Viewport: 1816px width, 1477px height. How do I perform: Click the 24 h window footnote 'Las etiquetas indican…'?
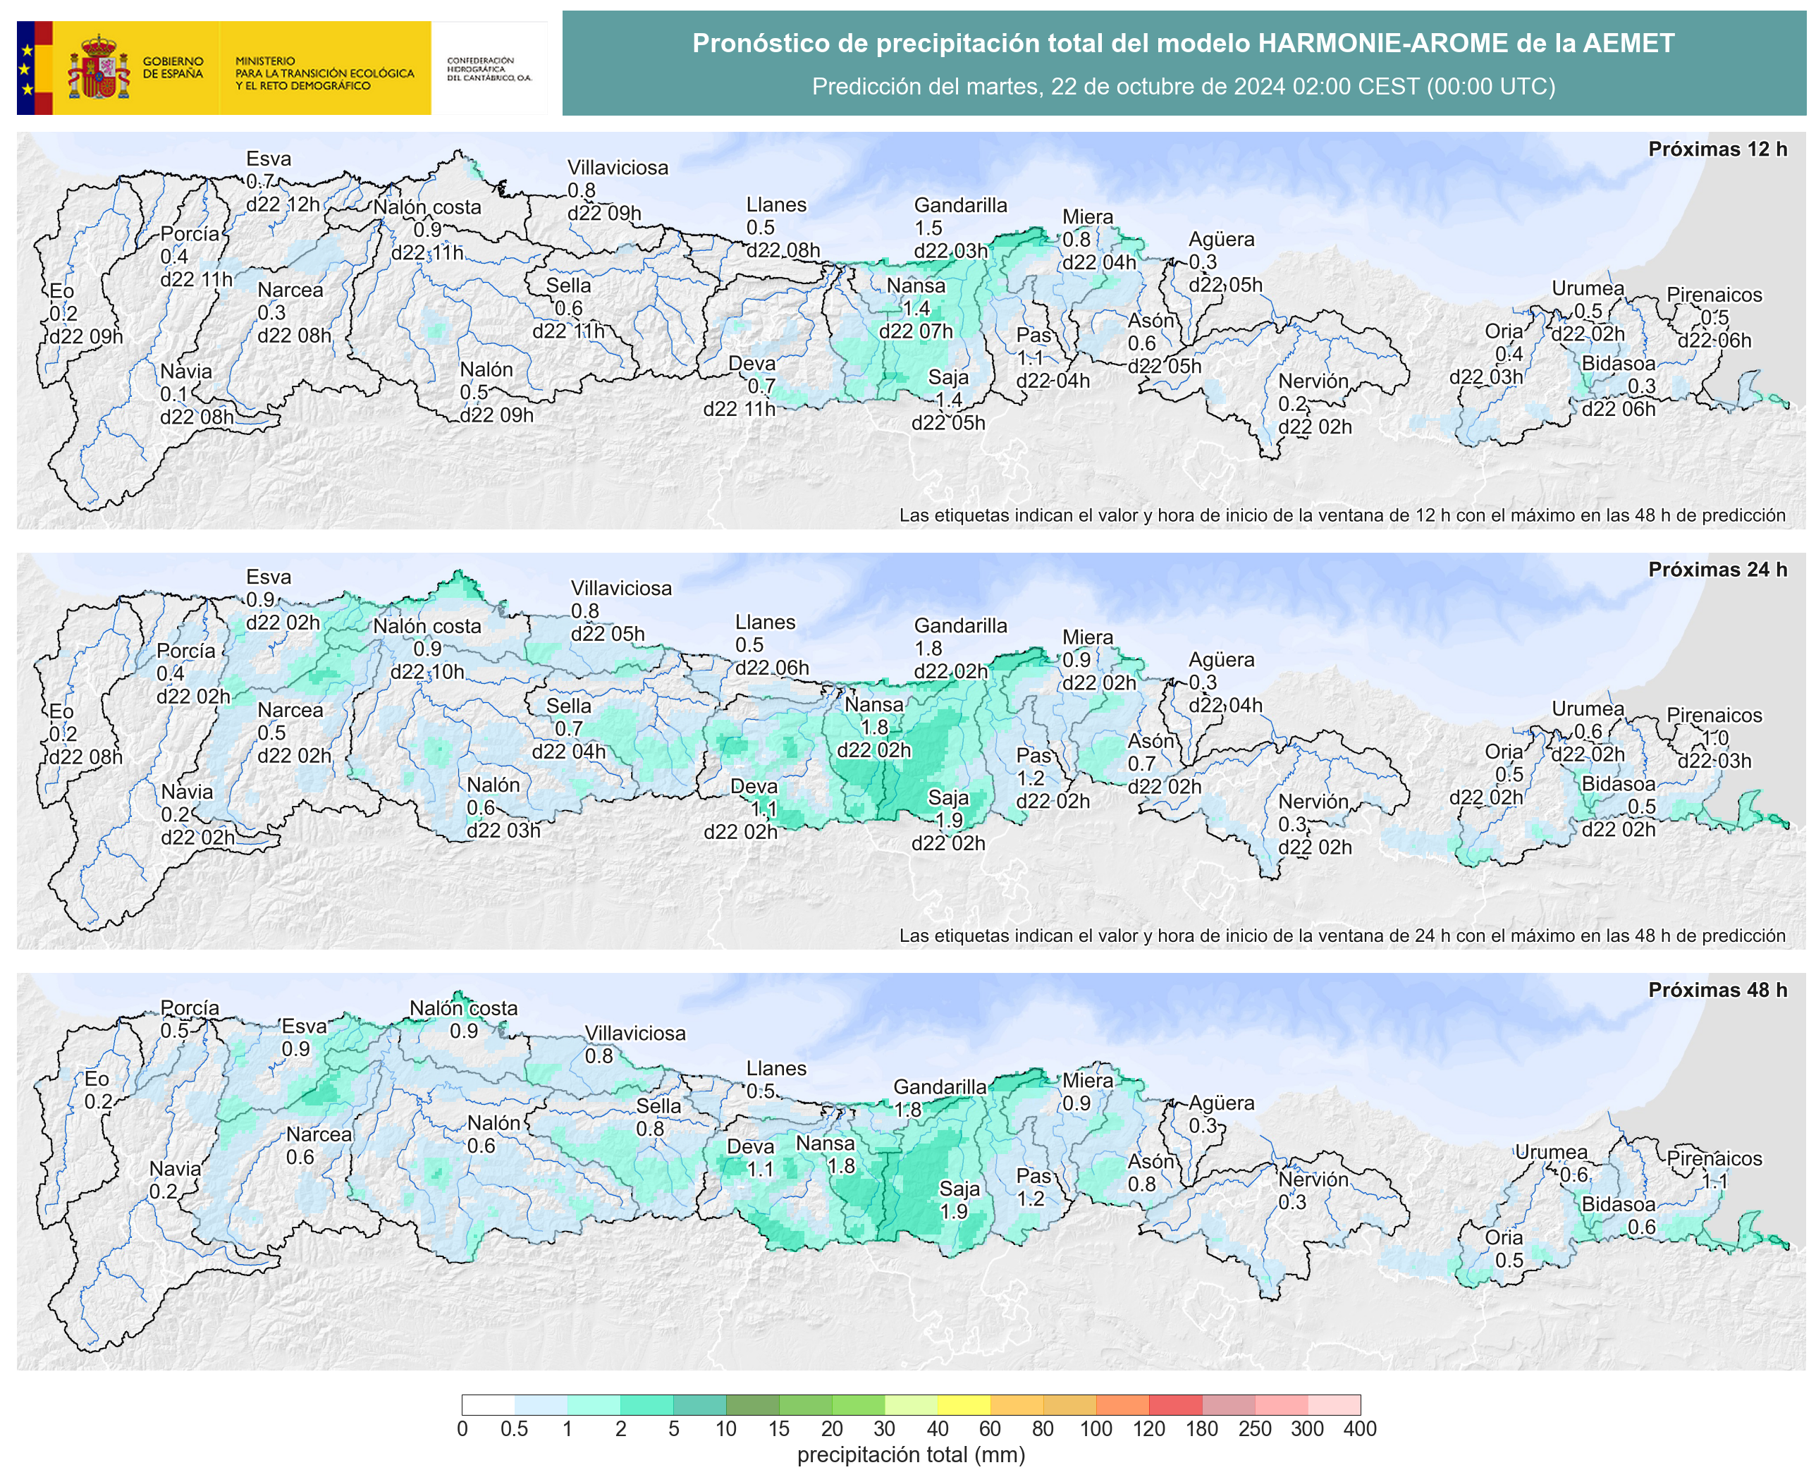tap(1342, 936)
